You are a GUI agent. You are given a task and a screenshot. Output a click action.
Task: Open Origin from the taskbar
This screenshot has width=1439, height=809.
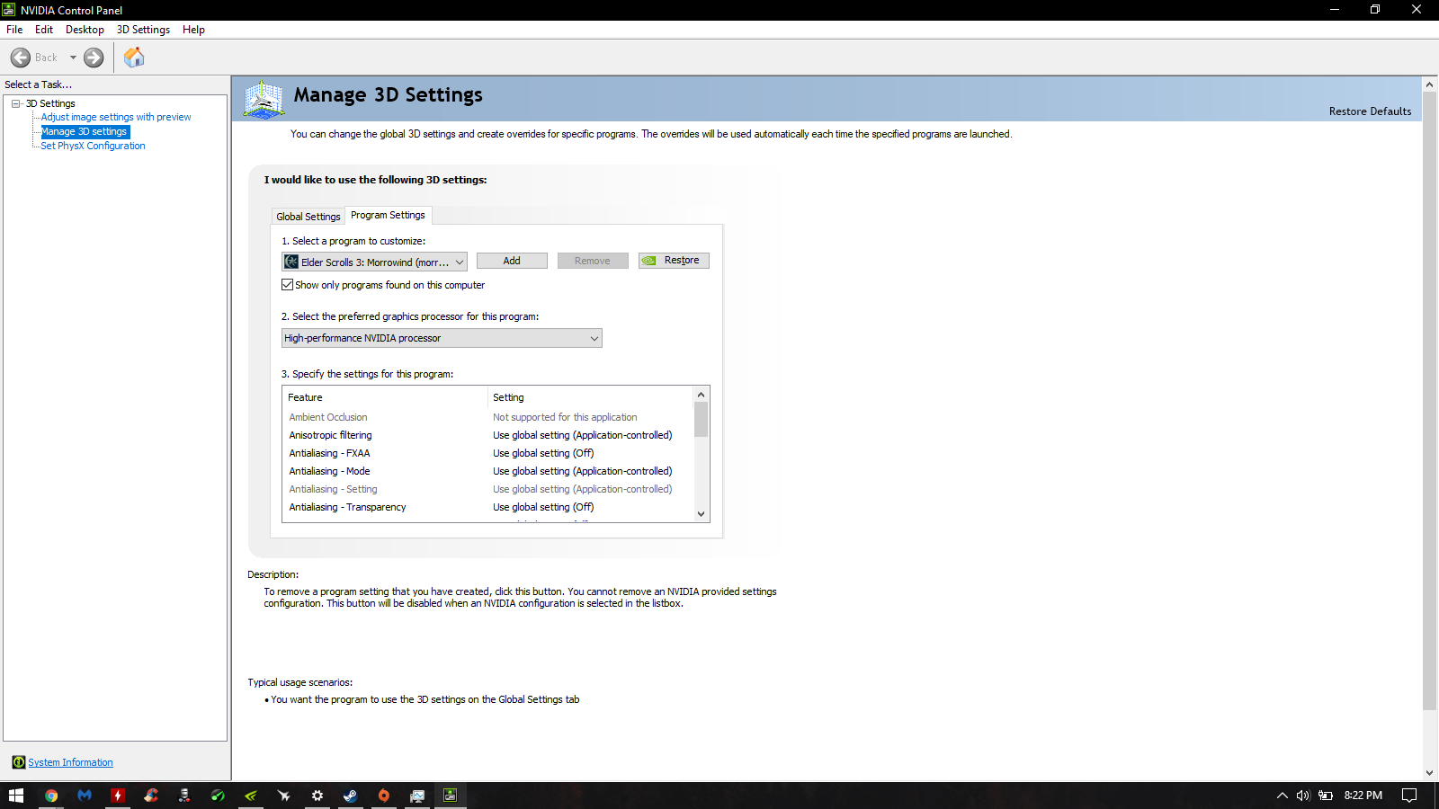[x=384, y=796]
